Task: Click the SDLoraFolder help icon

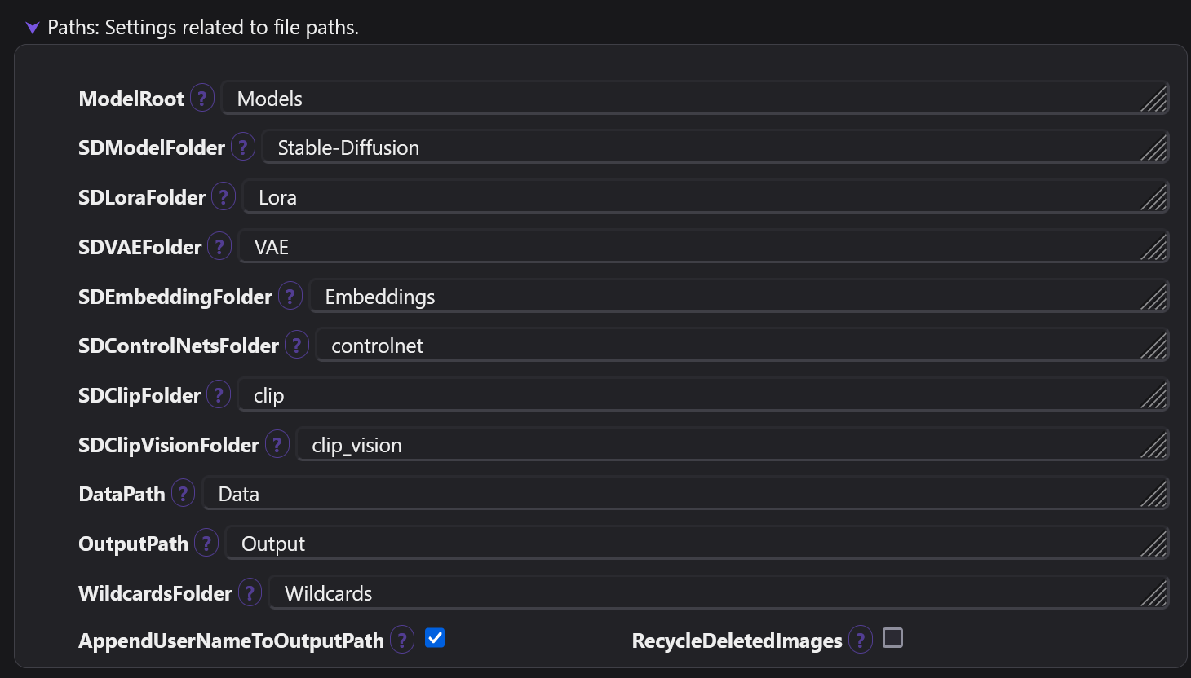Action: click(x=224, y=197)
